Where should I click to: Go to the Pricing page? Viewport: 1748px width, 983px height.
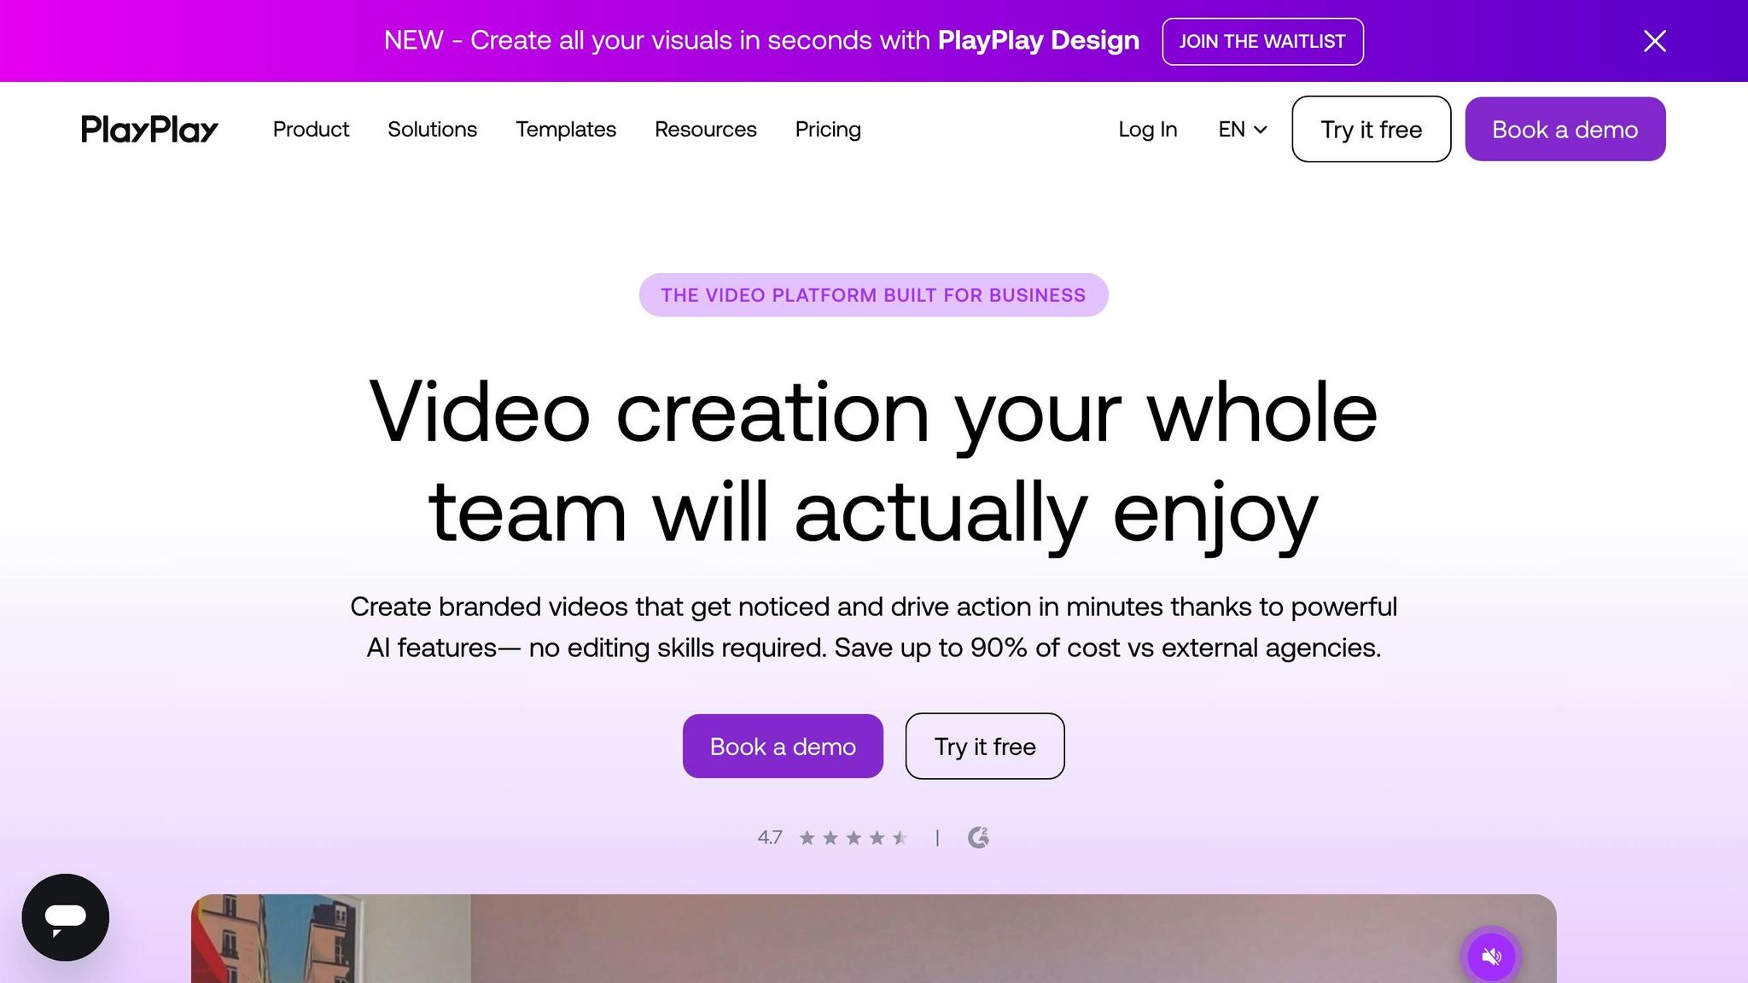(827, 129)
